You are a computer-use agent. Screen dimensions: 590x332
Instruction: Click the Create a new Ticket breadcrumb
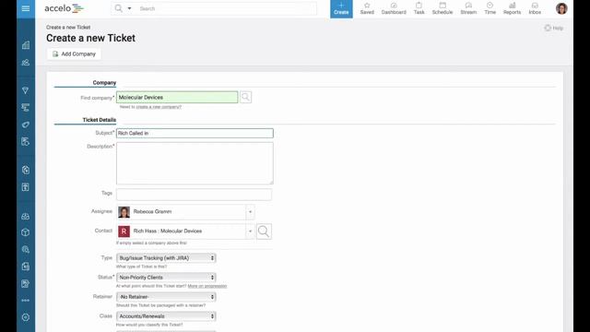pyautogui.click(x=68, y=27)
